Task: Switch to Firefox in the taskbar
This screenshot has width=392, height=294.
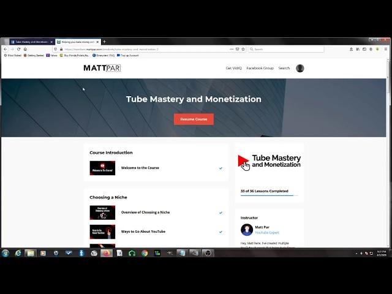Action: click(107, 253)
